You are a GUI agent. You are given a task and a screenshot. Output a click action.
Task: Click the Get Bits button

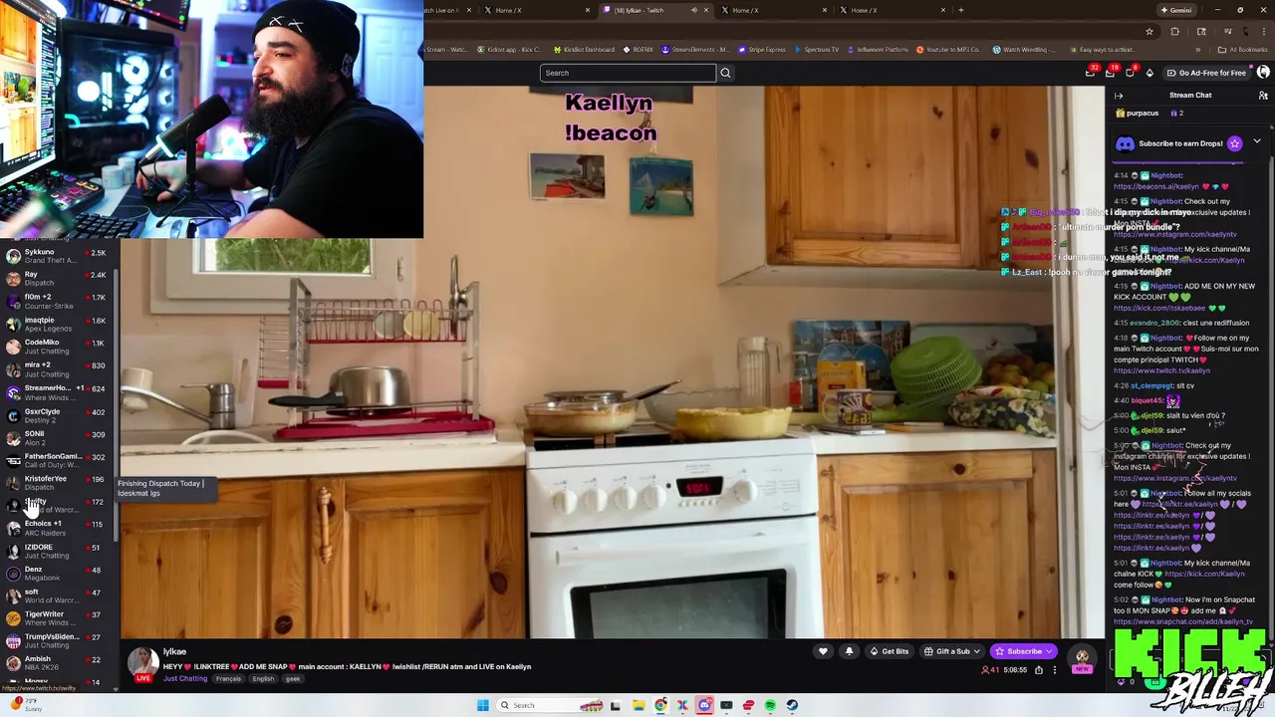coord(889,651)
